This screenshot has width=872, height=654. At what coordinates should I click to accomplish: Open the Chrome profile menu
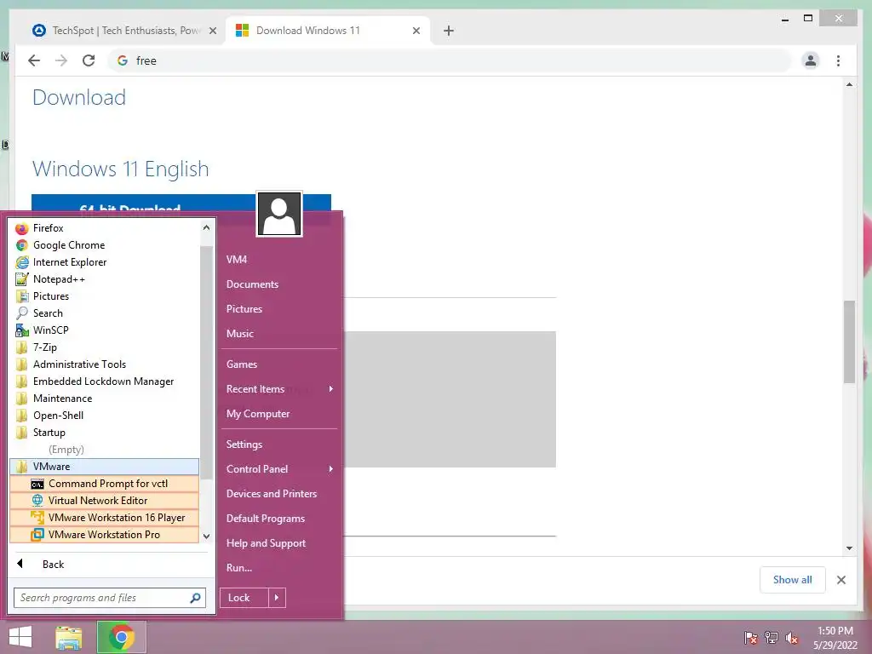coord(811,60)
